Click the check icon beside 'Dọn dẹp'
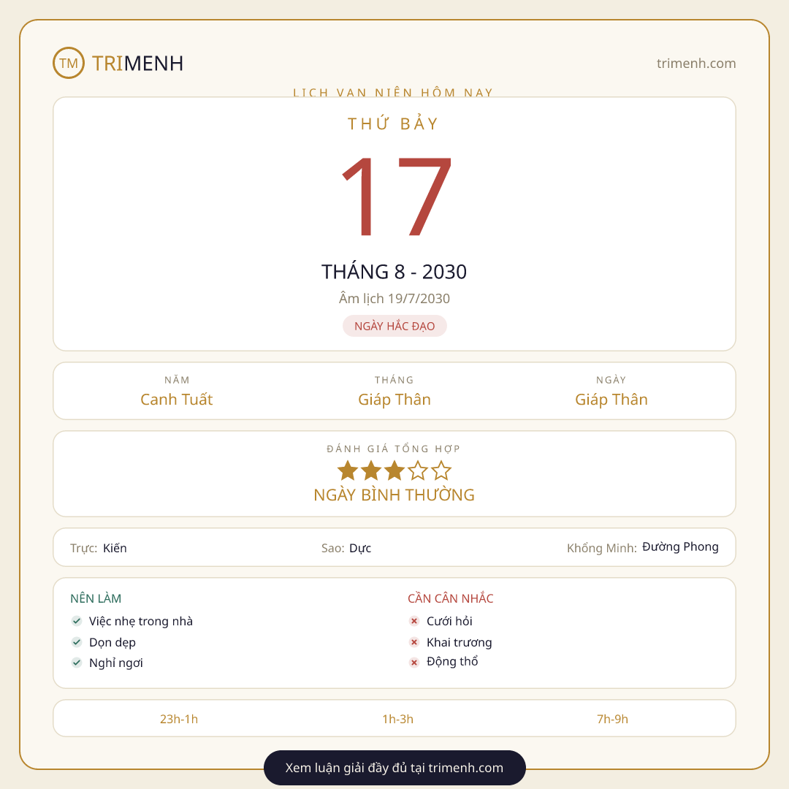 (x=77, y=642)
